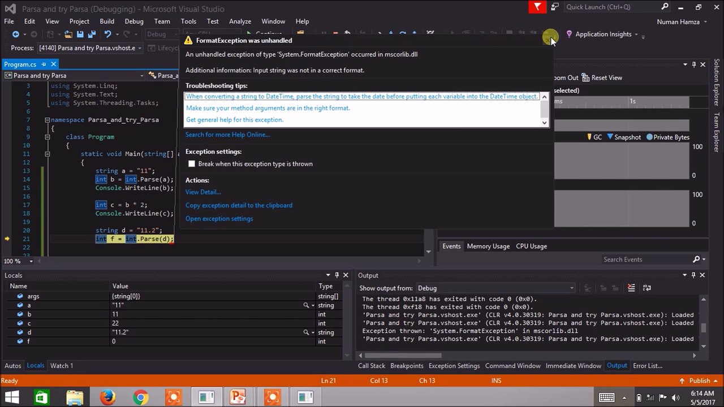Open the File menu
This screenshot has width=724, height=407.
9,21
